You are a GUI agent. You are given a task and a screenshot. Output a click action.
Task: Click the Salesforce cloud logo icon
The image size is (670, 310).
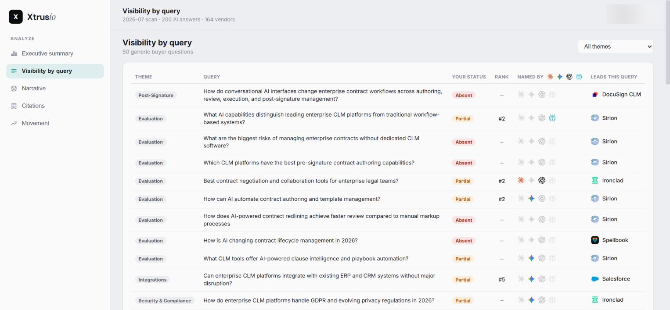pos(595,279)
